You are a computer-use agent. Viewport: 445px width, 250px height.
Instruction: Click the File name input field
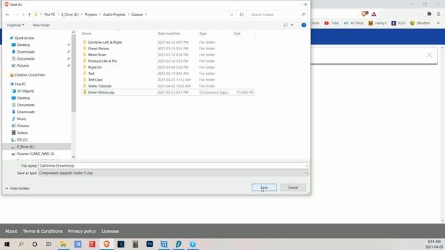[173, 165]
